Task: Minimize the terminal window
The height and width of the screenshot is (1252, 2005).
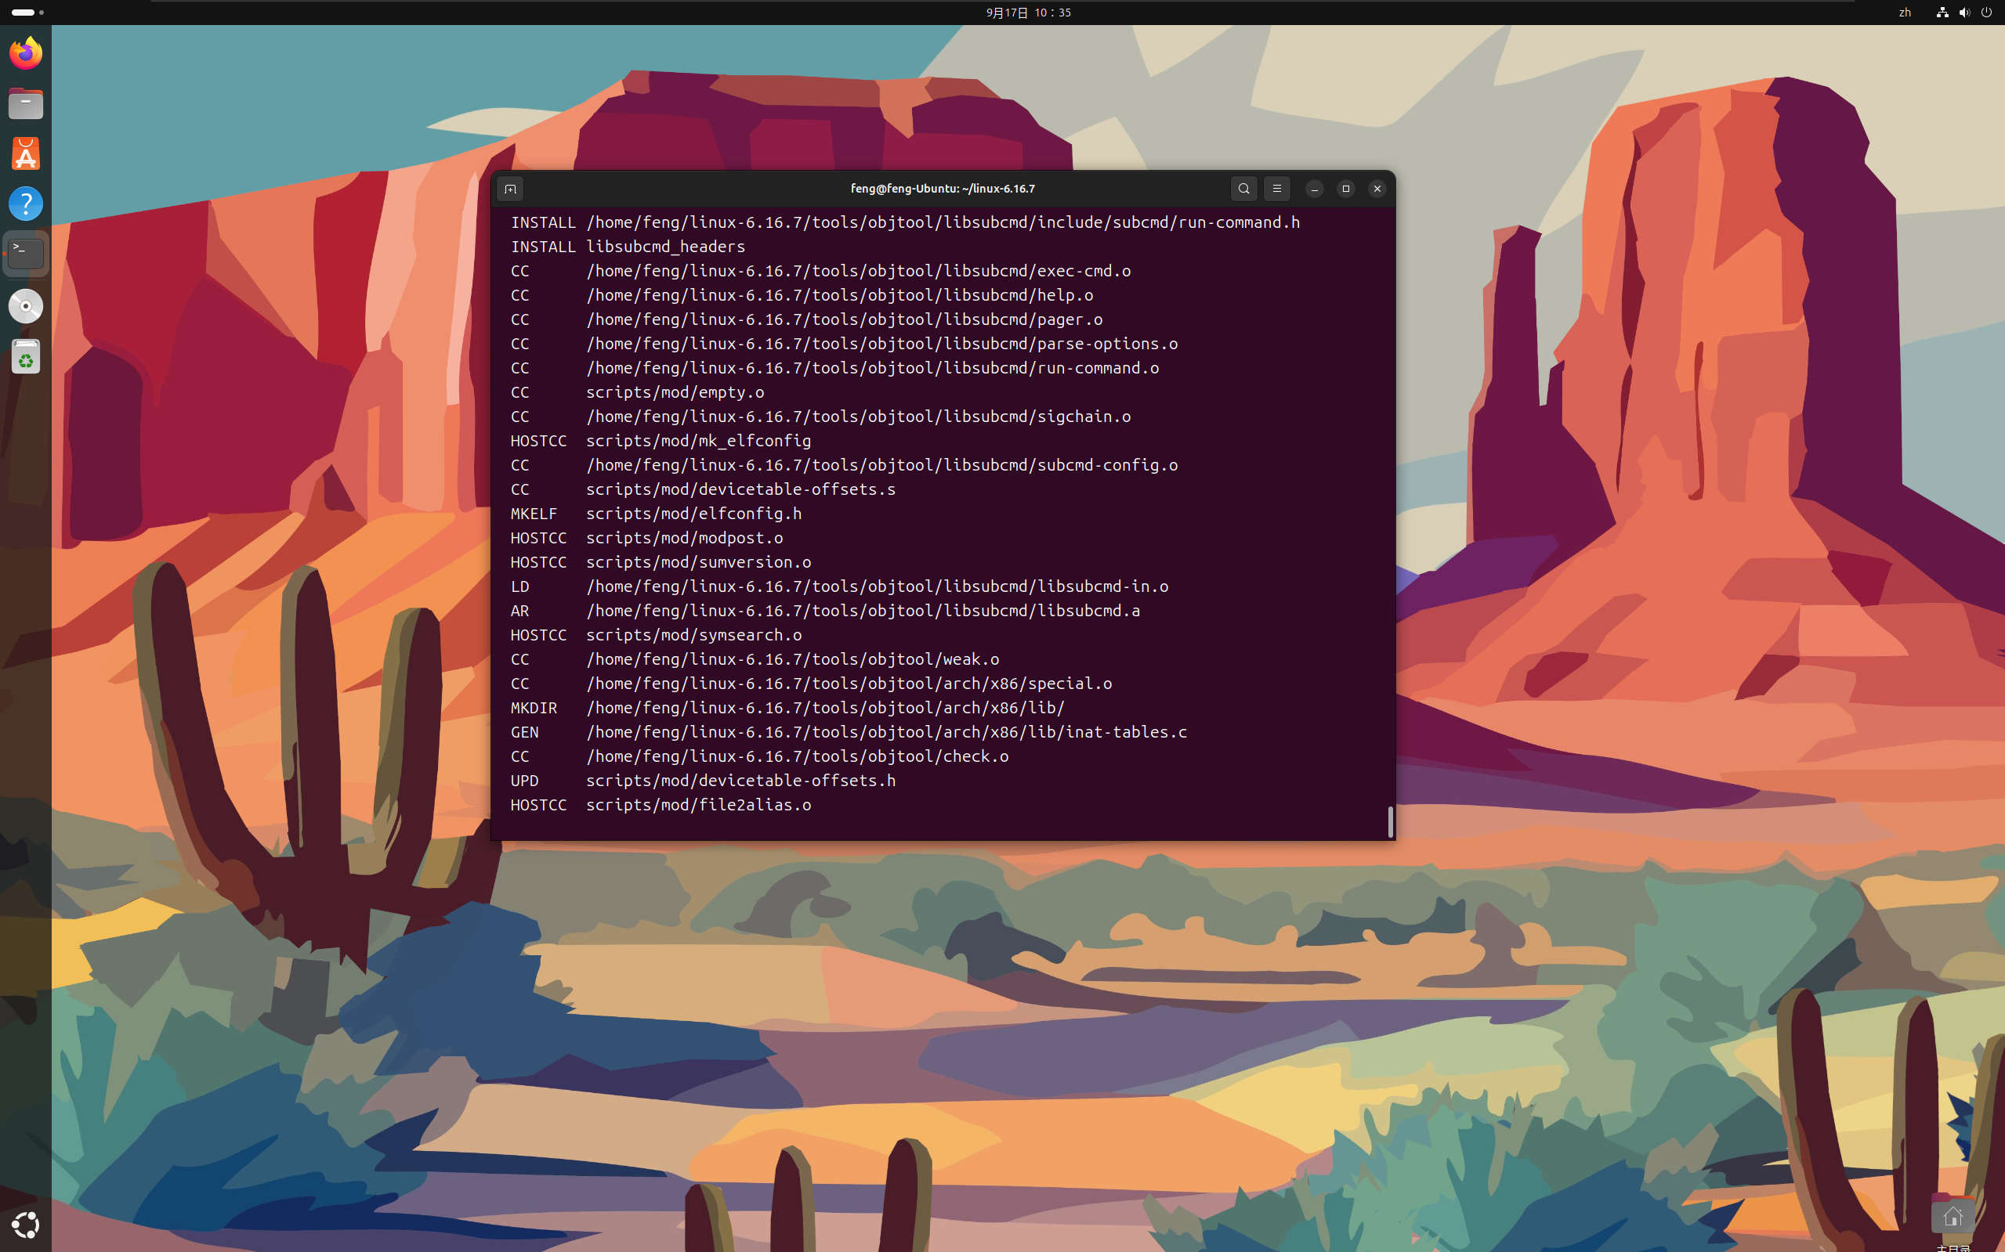Action: click(x=1314, y=189)
